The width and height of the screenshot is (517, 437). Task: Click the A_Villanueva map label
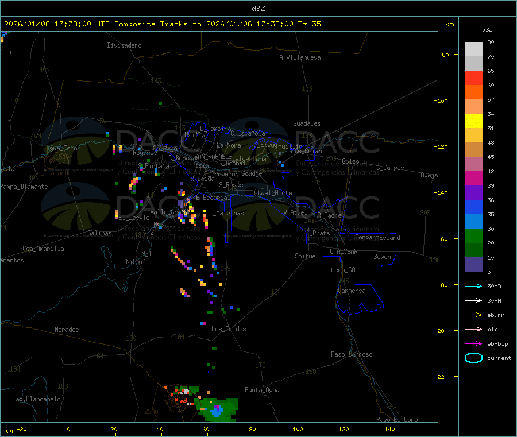tap(300, 57)
